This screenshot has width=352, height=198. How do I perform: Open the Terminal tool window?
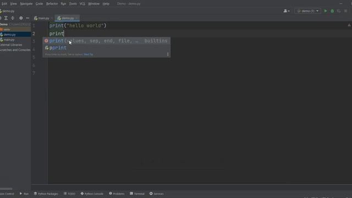(137, 194)
